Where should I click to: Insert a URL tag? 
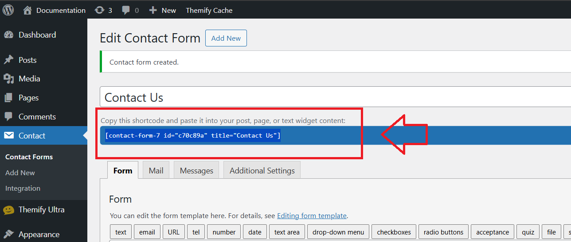coord(174,232)
